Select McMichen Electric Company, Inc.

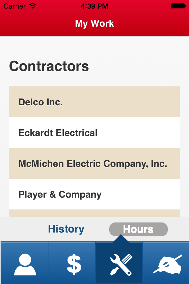pos(94,163)
